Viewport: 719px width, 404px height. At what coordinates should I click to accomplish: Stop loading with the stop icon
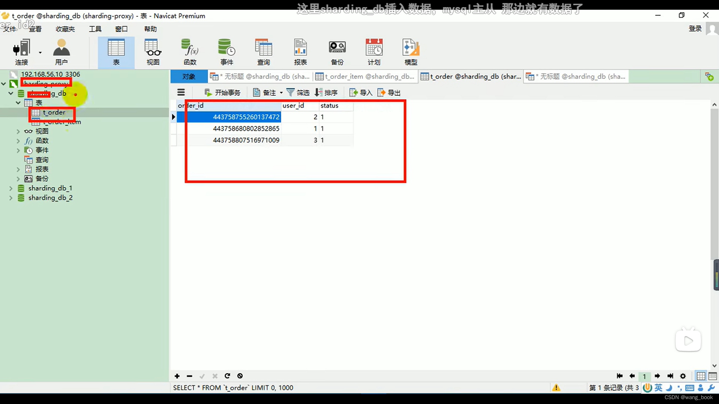240,376
